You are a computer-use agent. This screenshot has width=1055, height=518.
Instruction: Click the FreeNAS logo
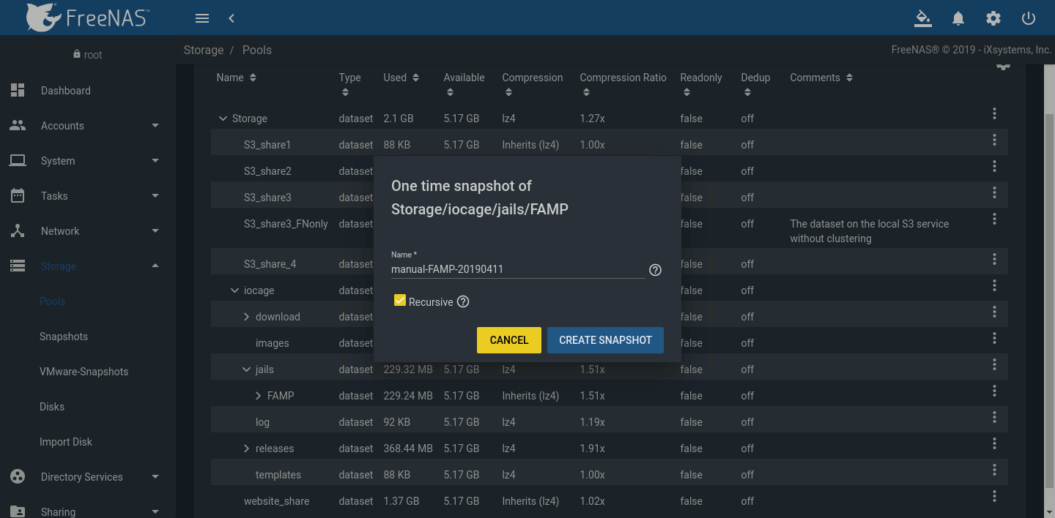pyautogui.click(x=87, y=17)
